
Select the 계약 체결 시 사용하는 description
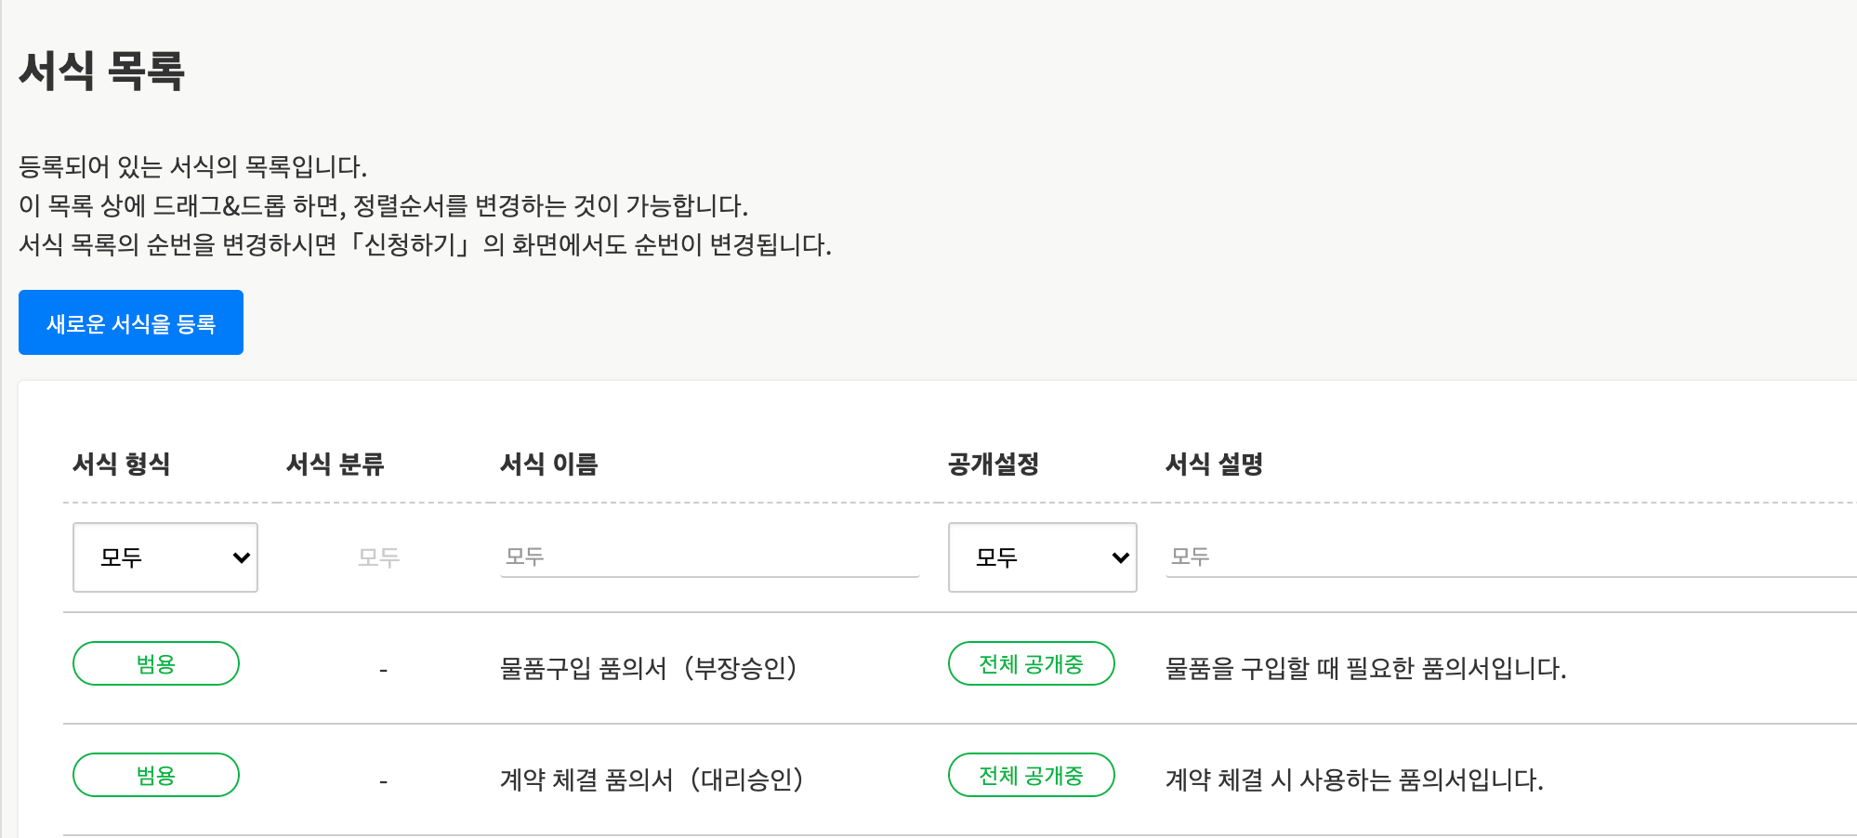(x=1354, y=779)
